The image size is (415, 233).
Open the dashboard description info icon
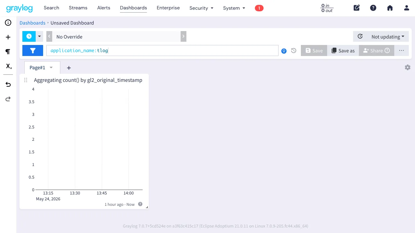[8, 23]
